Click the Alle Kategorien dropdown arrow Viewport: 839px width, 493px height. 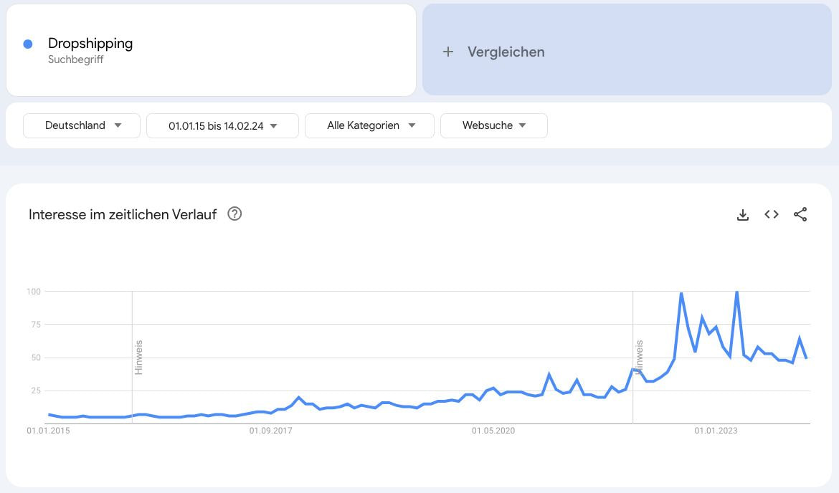tap(412, 125)
